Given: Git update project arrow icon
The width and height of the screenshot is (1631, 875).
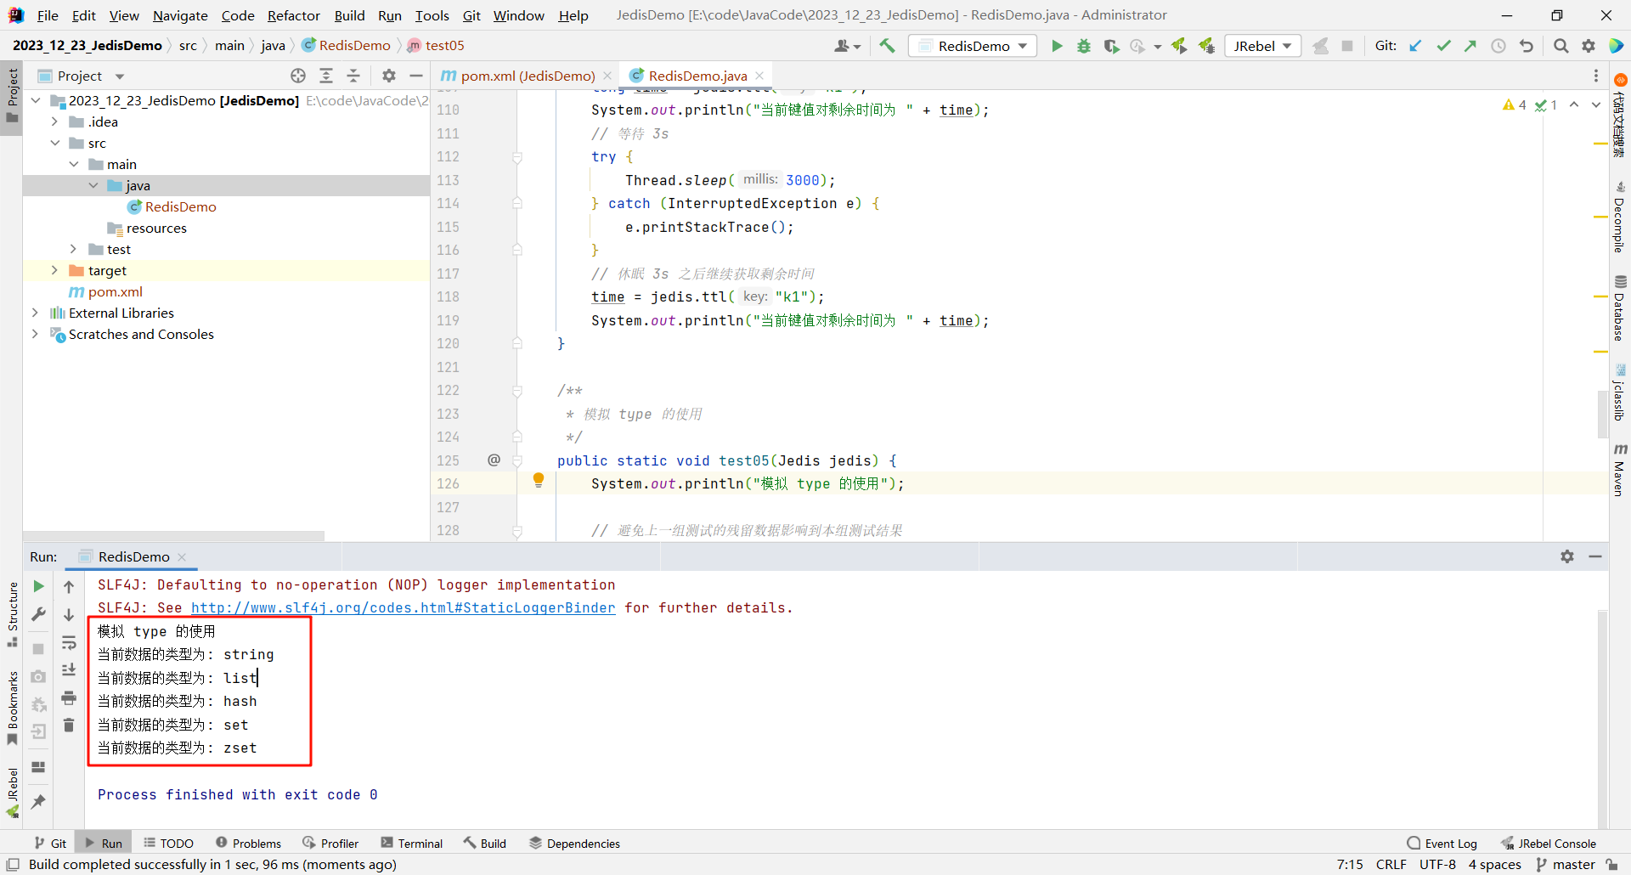Looking at the screenshot, I should [x=1415, y=46].
